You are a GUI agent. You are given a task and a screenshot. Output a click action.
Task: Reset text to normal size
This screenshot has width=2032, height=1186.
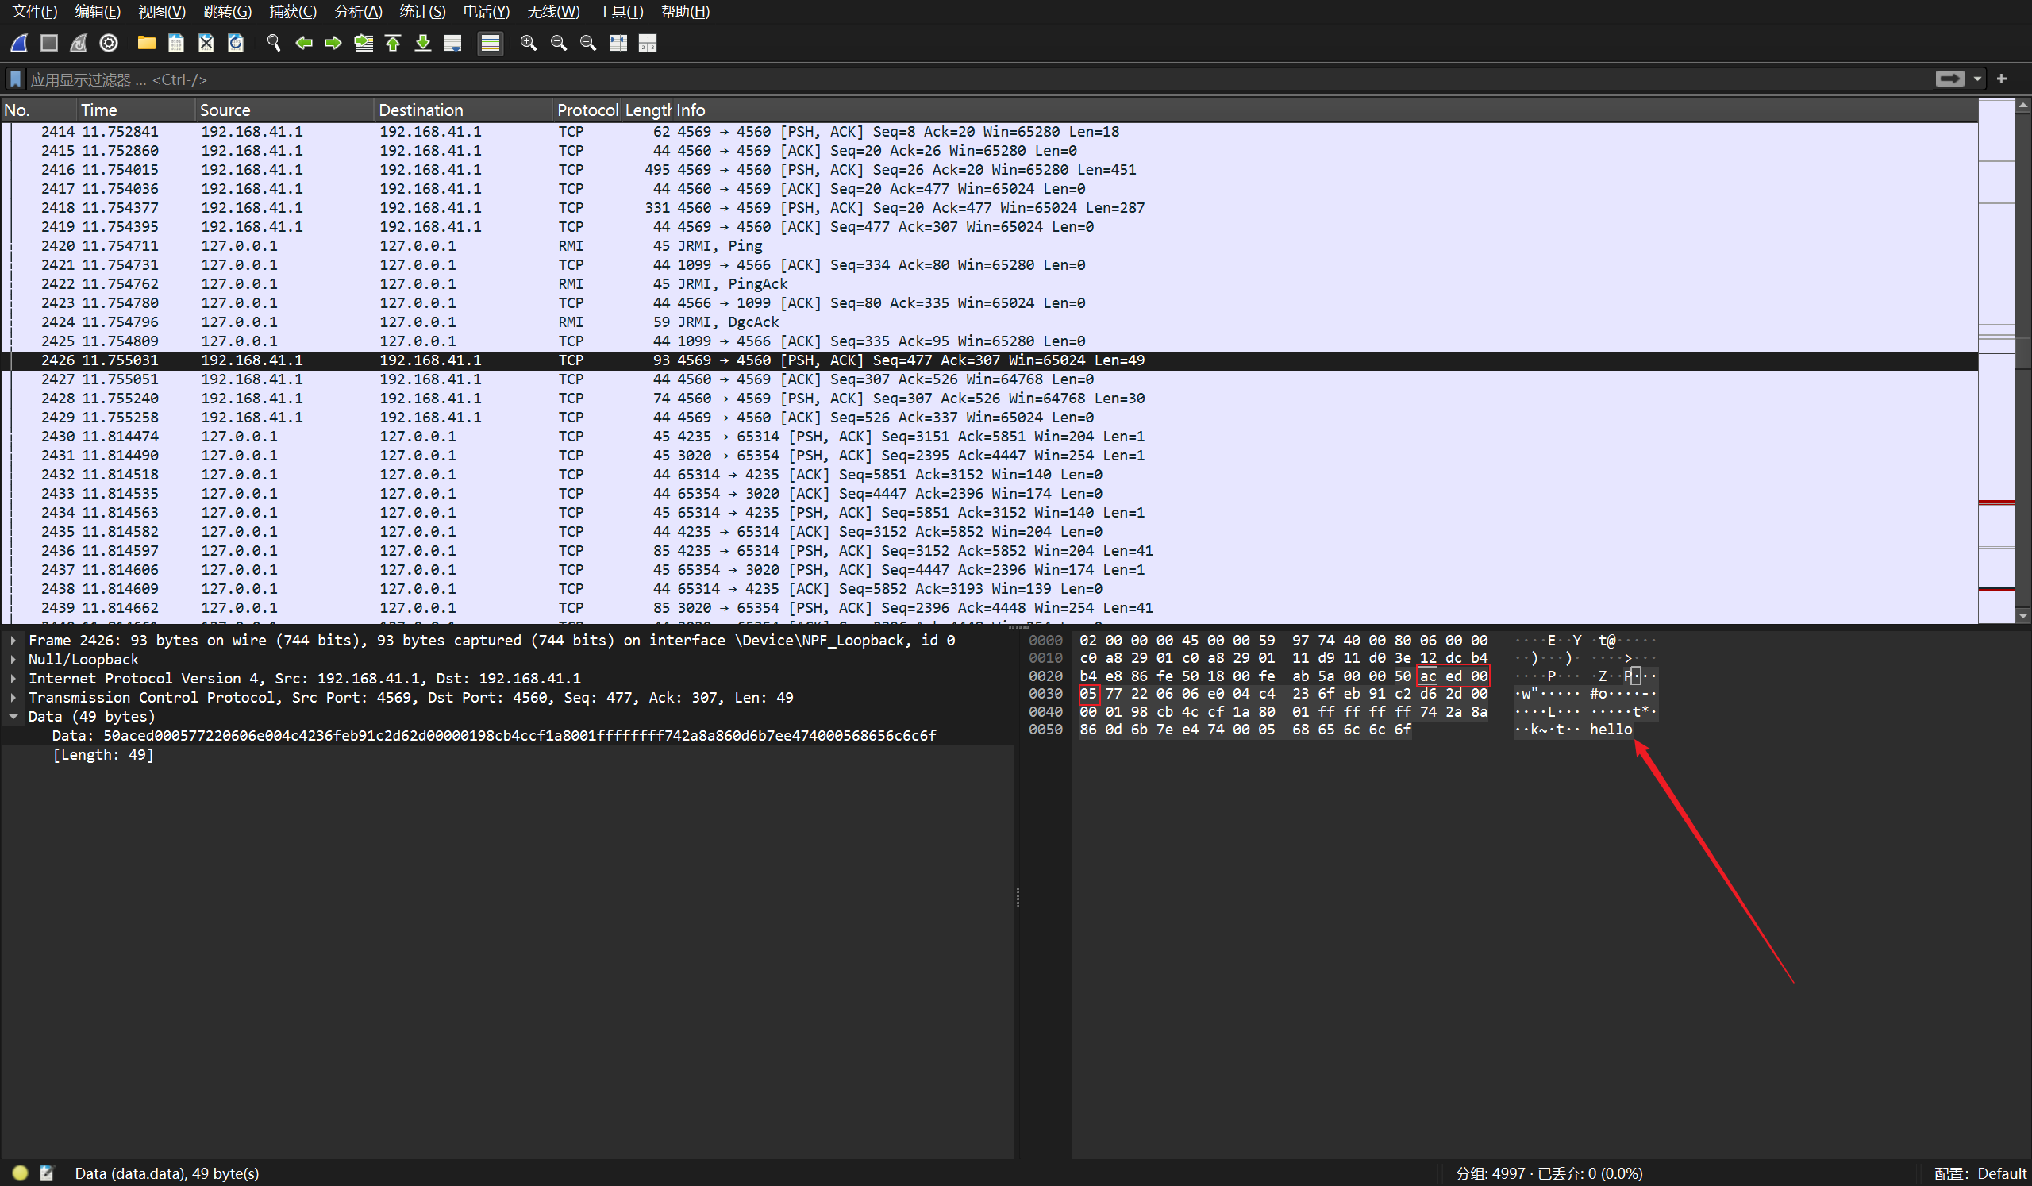pyautogui.click(x=588, y=43)
